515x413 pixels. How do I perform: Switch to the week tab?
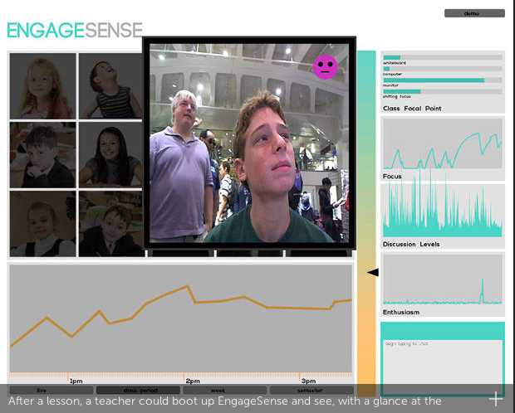tap(224, 391)
